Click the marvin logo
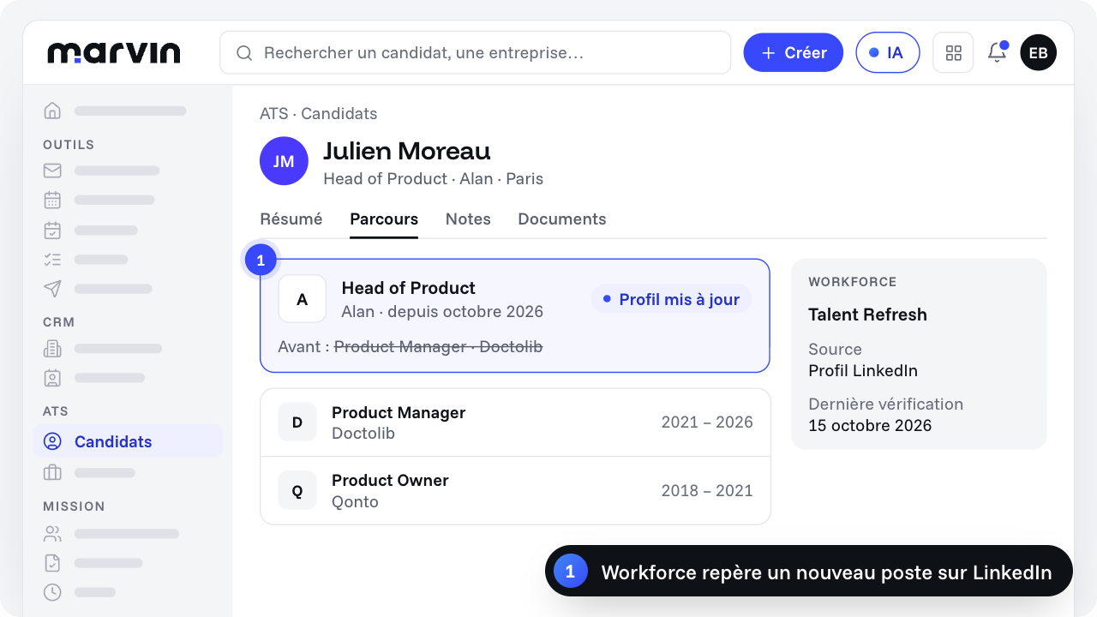This screenshot has width=1097, height=617. tap(114, 52)
